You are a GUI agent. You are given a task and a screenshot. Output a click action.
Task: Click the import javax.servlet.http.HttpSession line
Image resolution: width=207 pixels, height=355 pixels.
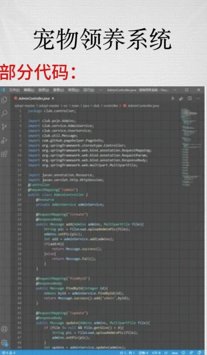click(66, 180)
